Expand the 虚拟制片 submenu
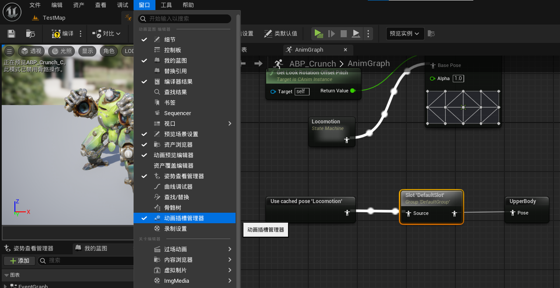Screen dimensions: 560x288 184,270
